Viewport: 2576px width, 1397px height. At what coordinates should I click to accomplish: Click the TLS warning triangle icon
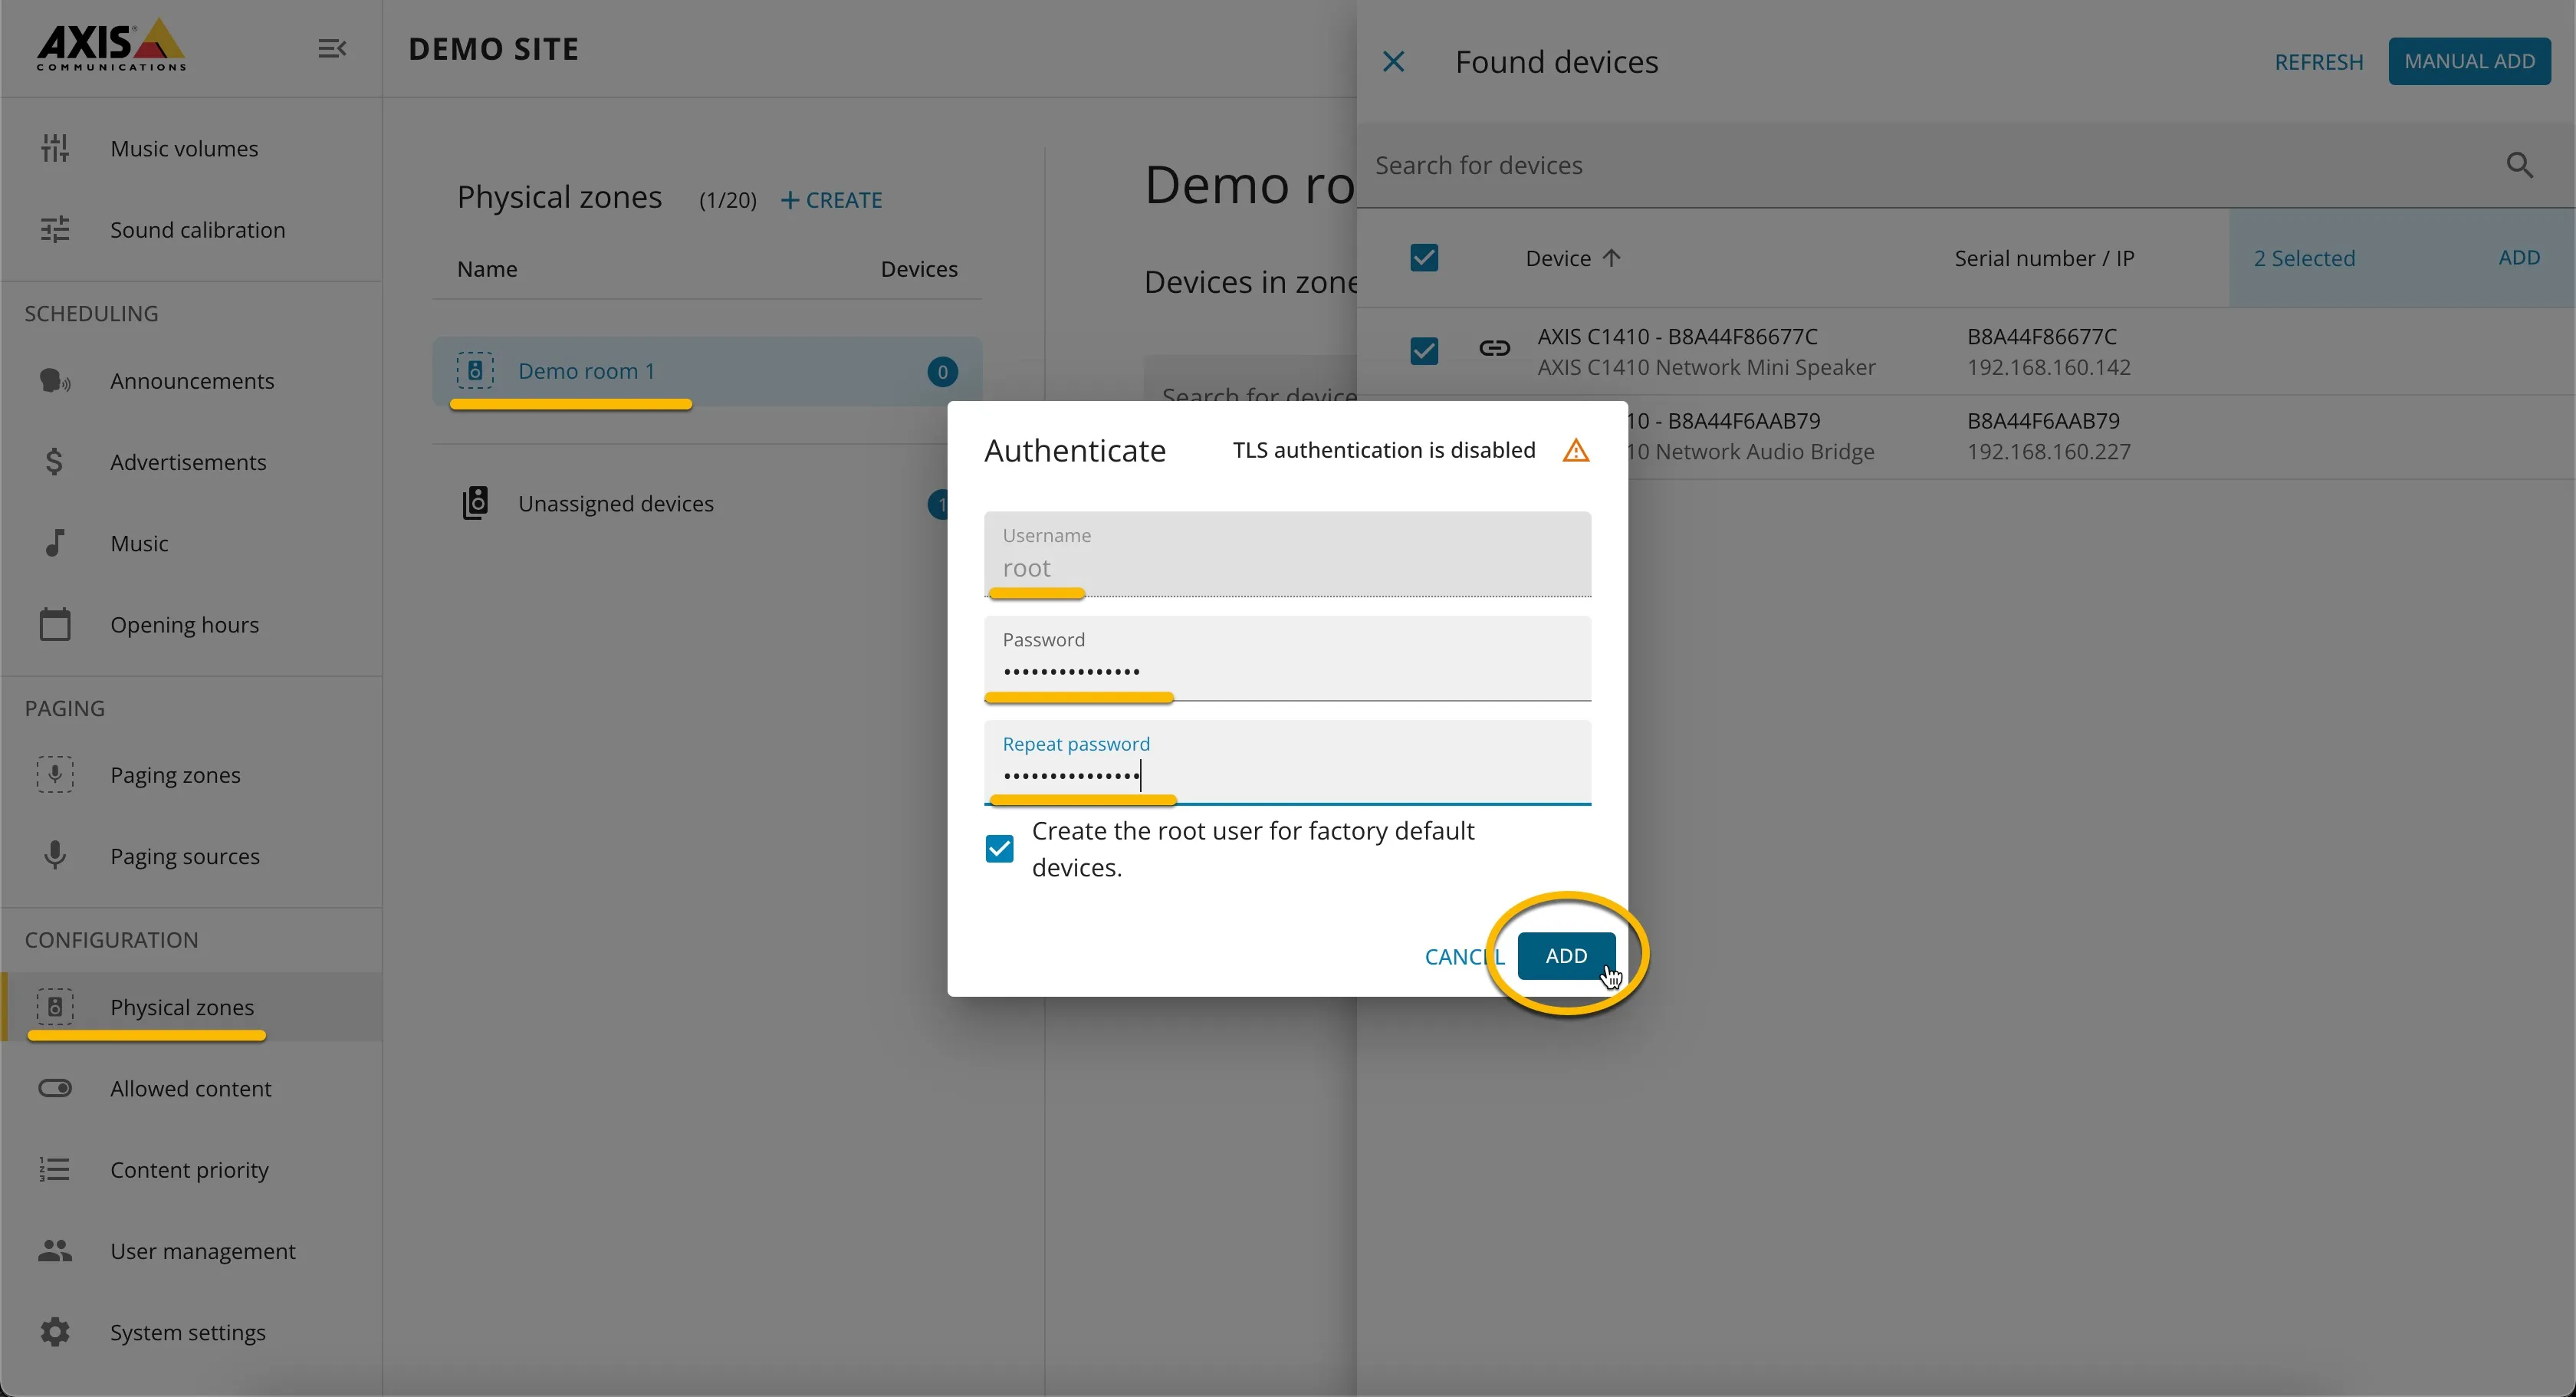click(x=1576, y=450)
